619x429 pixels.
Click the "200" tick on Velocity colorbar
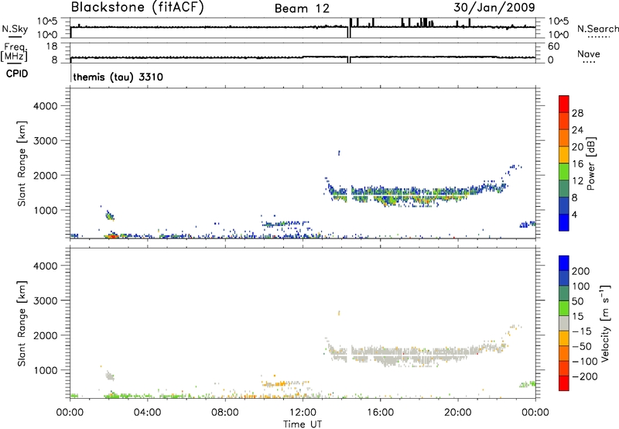click(581, 271)
